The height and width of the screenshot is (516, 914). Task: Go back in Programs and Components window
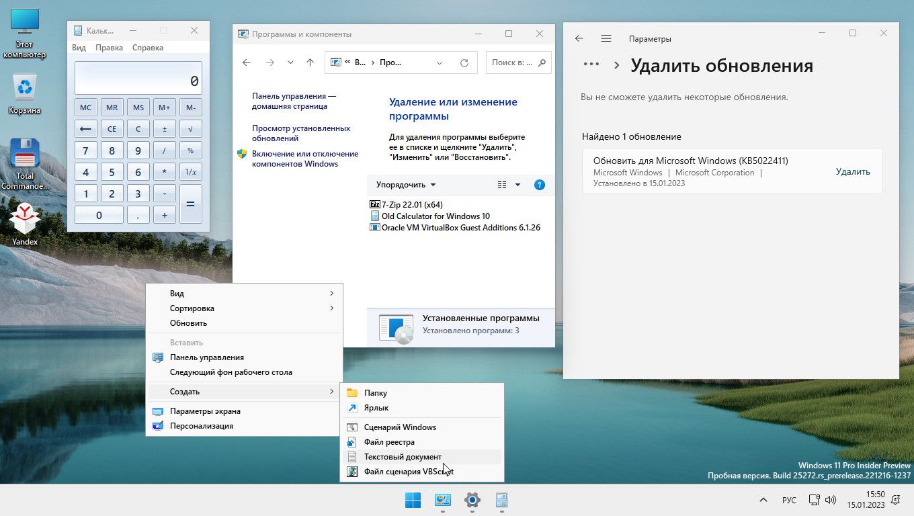pos(247,62)
